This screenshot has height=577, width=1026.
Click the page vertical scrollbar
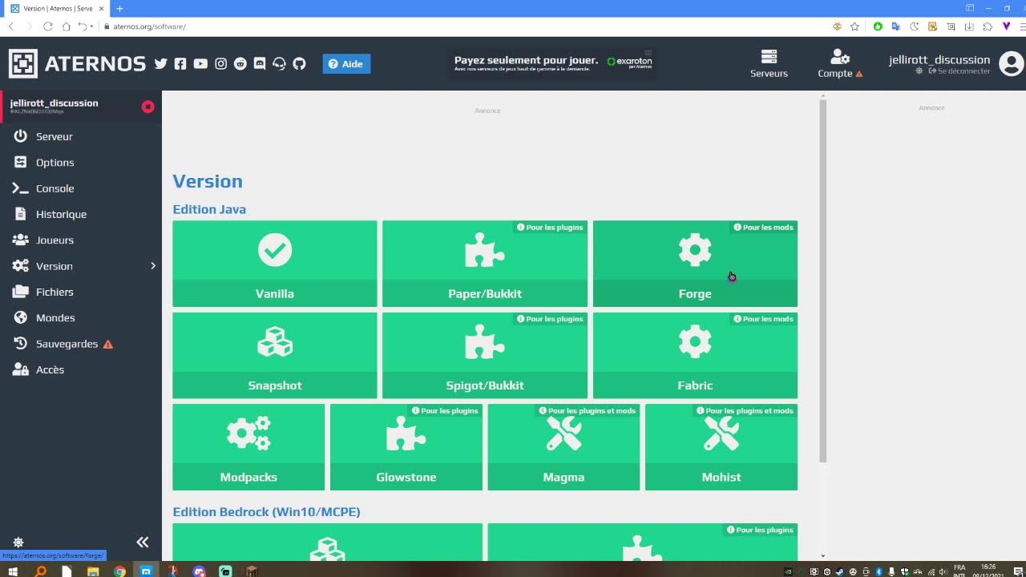[x=822, y=280]
